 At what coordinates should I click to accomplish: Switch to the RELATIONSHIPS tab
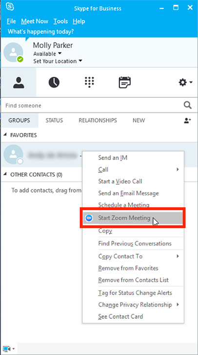(x=98, y=120)
